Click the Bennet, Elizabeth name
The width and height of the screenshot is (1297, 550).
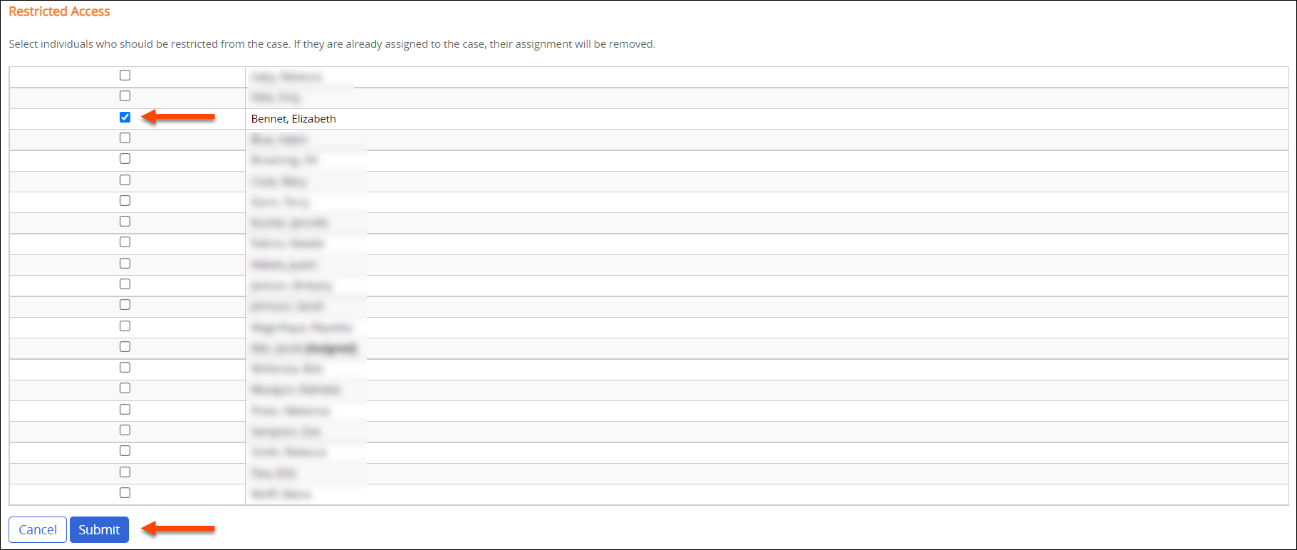(x=293, y=119)
